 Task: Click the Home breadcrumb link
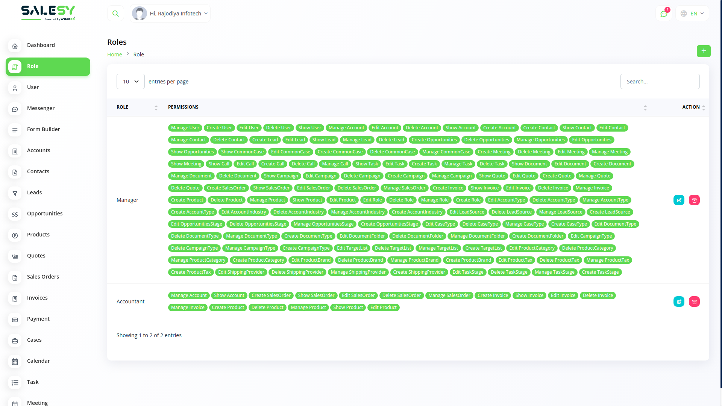114,55
